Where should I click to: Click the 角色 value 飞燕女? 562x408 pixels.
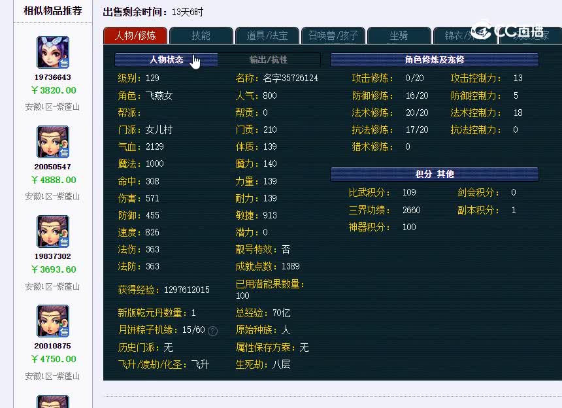159,95
